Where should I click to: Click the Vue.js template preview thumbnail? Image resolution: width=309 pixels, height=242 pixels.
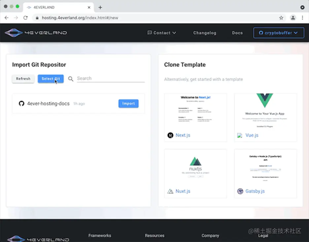click(x=265, y=110)
